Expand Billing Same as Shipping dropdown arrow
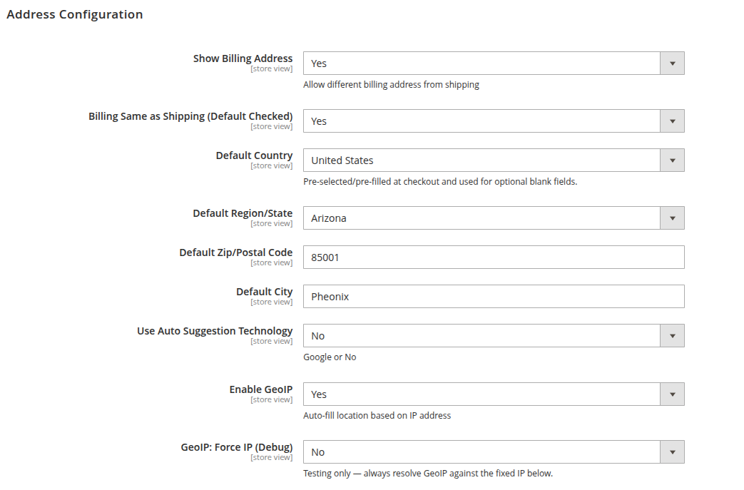 tap(673, 121)
